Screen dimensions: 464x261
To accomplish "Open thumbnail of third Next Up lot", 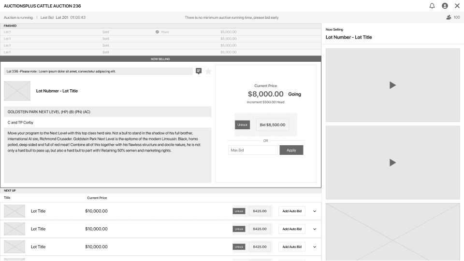I will click(x=14, y=247).
